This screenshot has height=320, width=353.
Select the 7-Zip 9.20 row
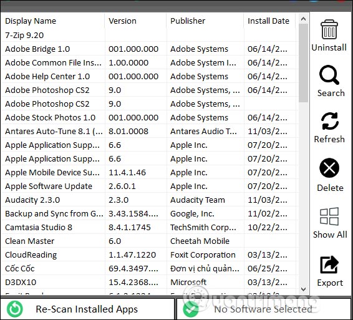[x=150, y=35]
